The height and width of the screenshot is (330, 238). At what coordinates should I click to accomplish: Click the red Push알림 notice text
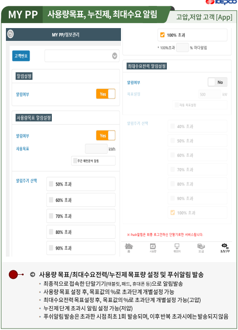coord(165,234)
